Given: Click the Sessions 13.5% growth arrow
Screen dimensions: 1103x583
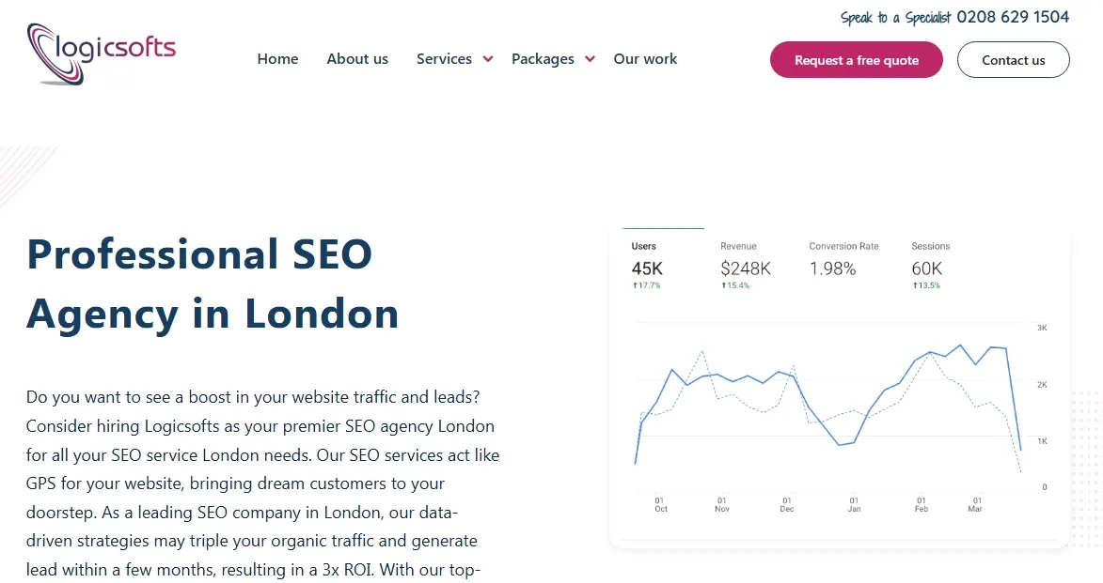Looking at the screenshot, I should click(x=915, y=285).
